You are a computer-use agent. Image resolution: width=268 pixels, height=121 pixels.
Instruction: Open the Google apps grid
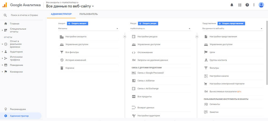click(x=240, y=5)
